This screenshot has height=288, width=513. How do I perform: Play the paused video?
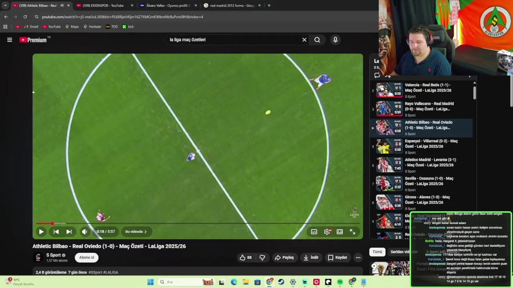pyautogui.click(x=41, y=232)
